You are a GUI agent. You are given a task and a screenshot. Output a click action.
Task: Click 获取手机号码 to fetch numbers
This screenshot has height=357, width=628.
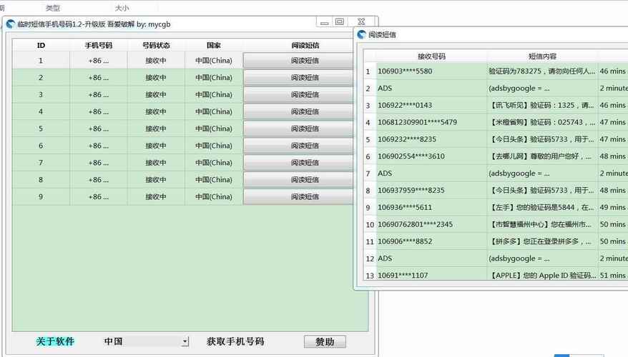pyautogui.click(x=235, y=341)
